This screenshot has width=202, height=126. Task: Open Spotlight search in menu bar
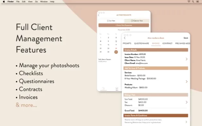click(x=193, y=2)
